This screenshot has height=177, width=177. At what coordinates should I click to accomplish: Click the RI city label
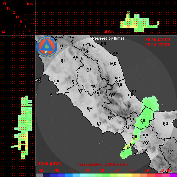(99, 93)
